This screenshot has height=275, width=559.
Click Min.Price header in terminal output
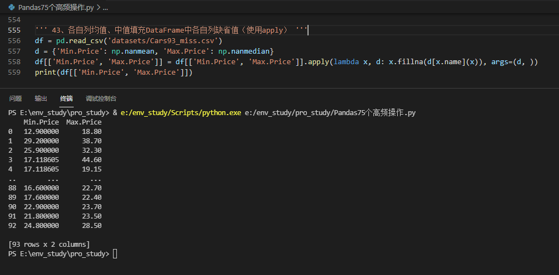42,122
